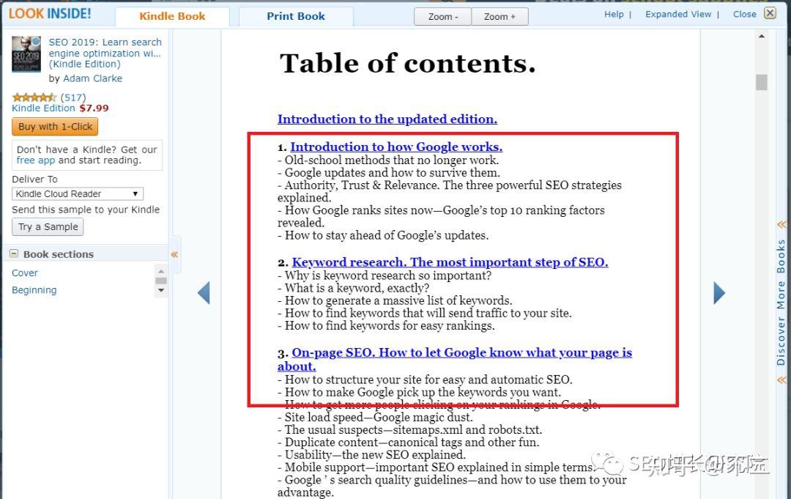
Task: Click the Try a Sample button
Action: click(48, 227)
